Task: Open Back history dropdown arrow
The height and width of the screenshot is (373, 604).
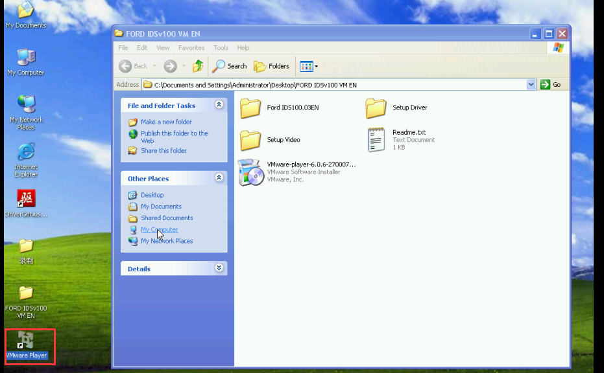Action: [x=154, y=66]
